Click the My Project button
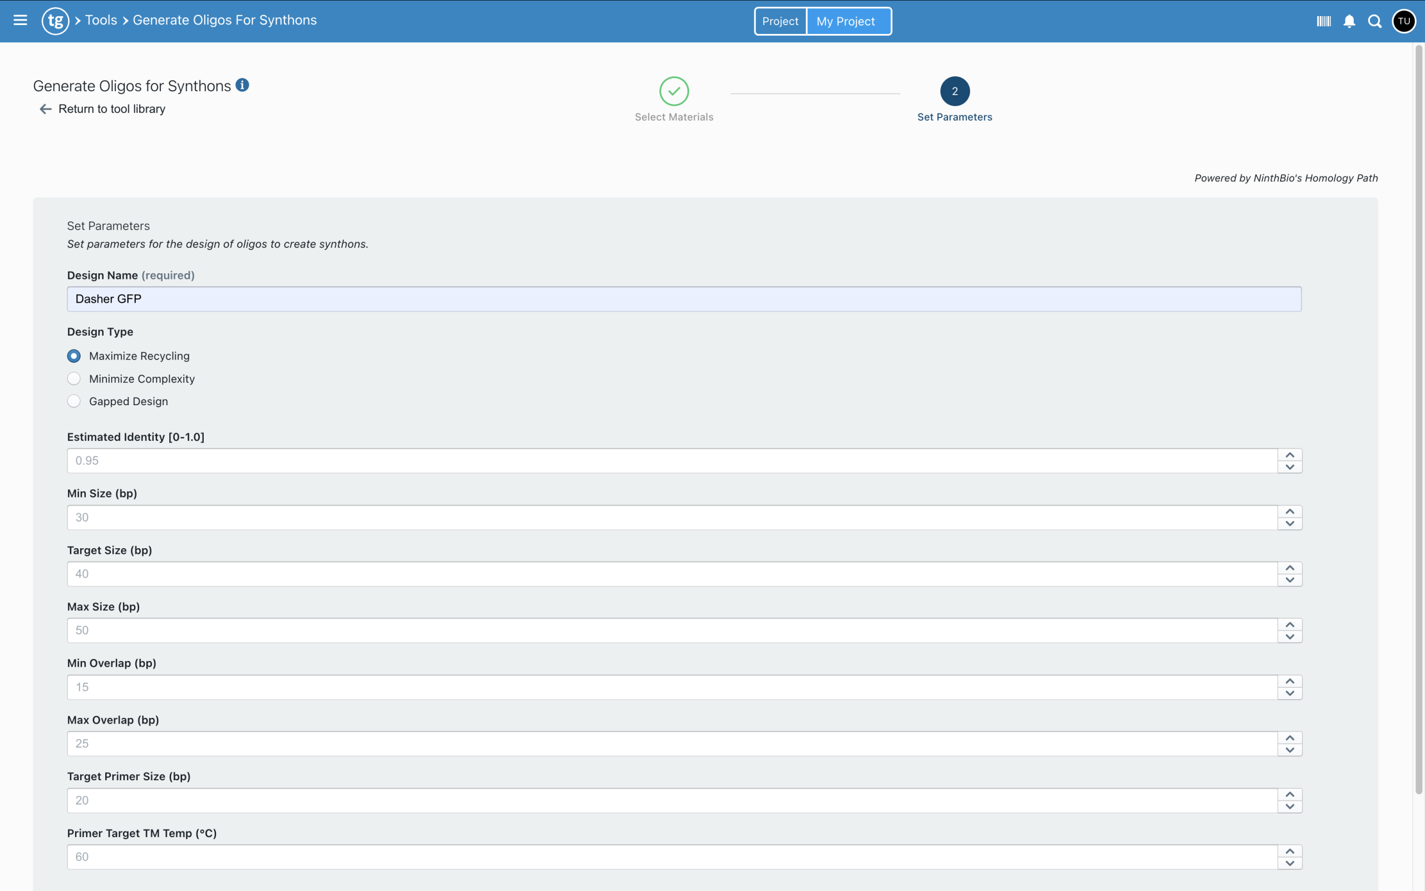The width and height of the screenshot is (1425, 891). point(845,21)
